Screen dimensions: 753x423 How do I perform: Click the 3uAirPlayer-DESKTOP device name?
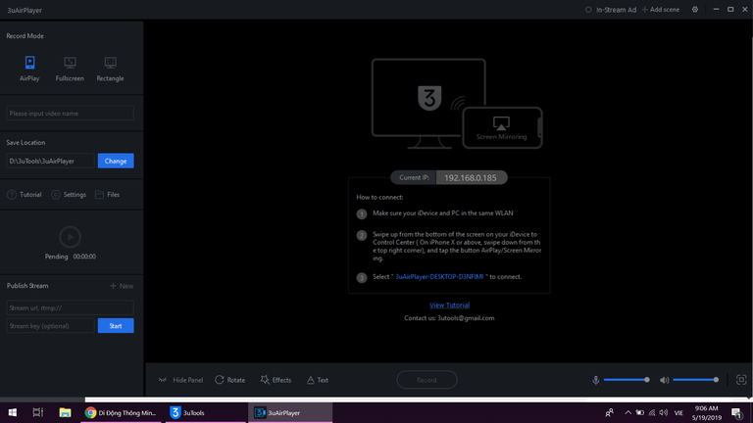click(439, 277)
